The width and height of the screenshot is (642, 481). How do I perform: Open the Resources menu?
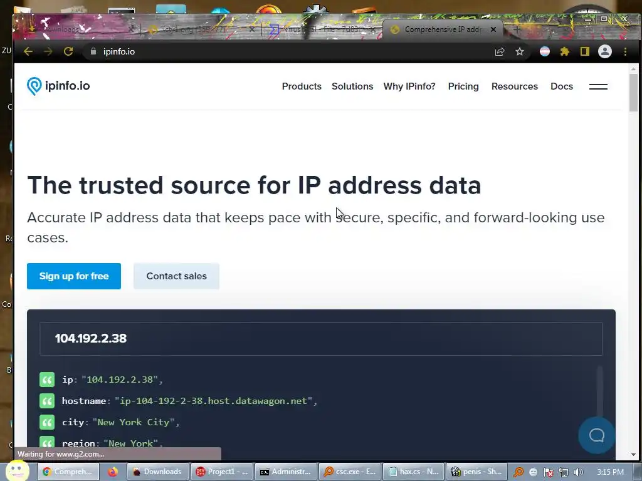click(515, 86)
